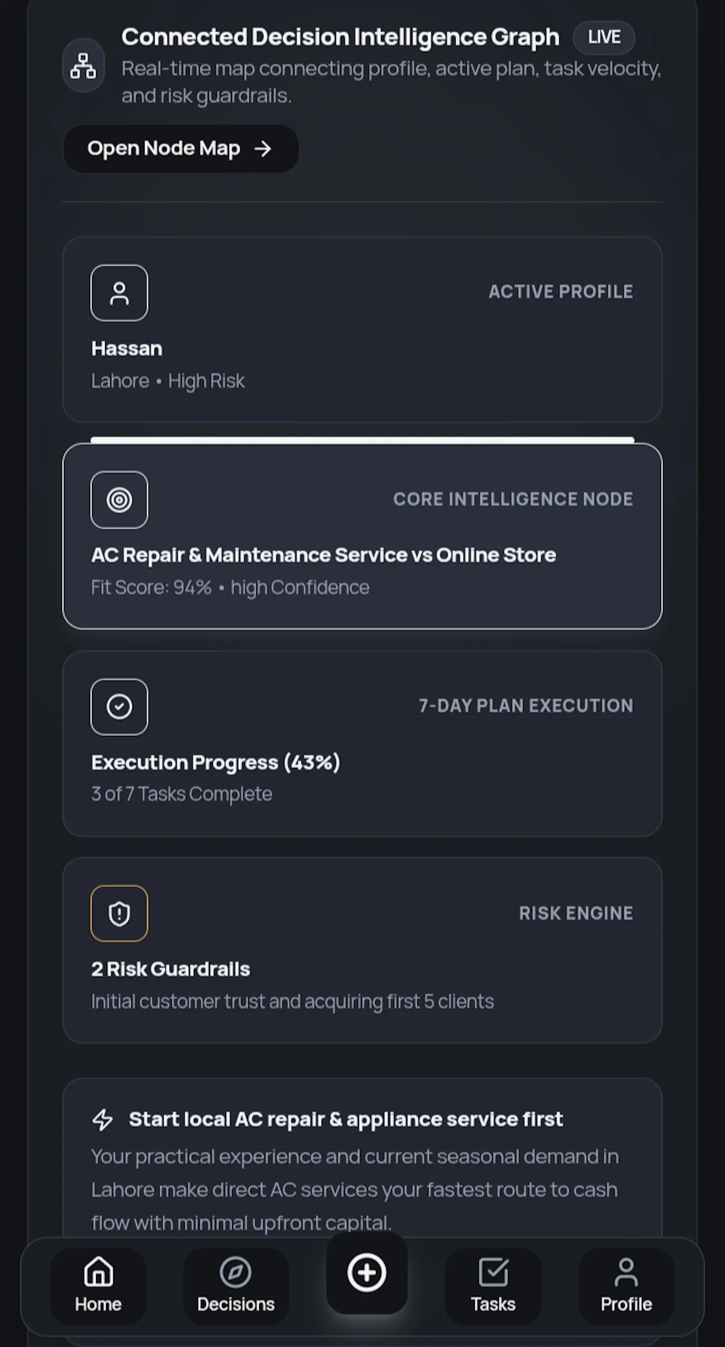The width and height of the screenshot is (725, 1347).
Task: Click the node graph icon beside the title
Action: pyautogui.click(x=83, y=66)
